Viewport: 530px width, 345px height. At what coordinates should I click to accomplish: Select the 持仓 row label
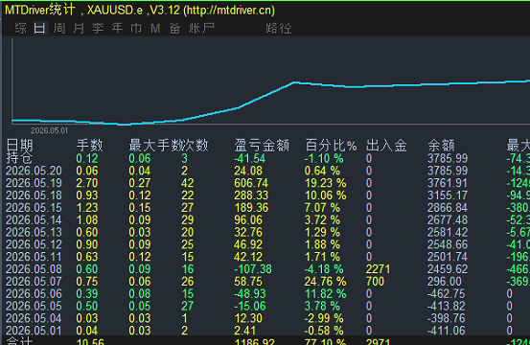pos(19,158)
